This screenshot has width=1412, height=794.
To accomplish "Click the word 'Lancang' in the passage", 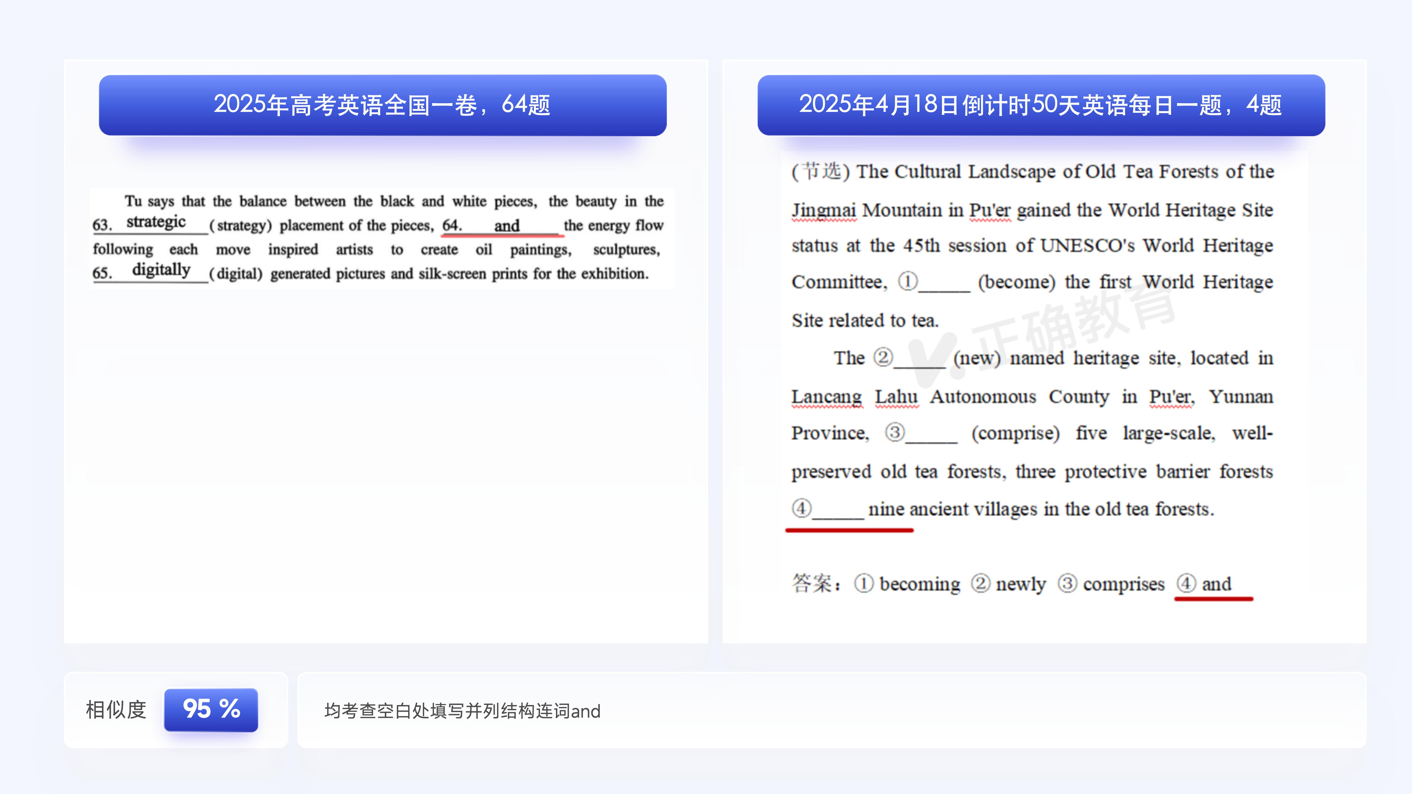I will [x=827, y=397].
